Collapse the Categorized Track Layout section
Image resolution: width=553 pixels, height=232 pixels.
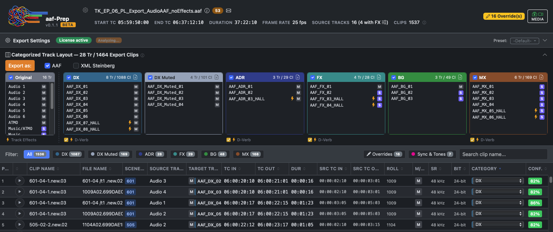coord(545,55)
